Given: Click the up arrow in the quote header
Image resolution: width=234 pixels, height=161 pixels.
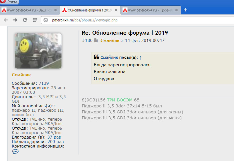Looking at the screenshot, I should 140,58.
